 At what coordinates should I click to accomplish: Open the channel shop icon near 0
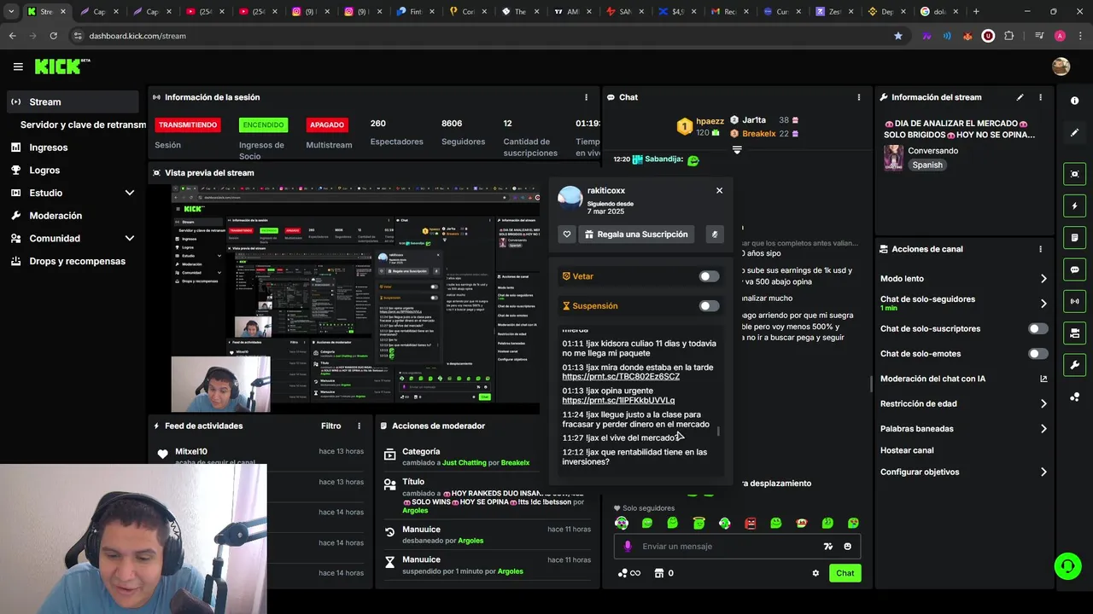click(659, 573)
